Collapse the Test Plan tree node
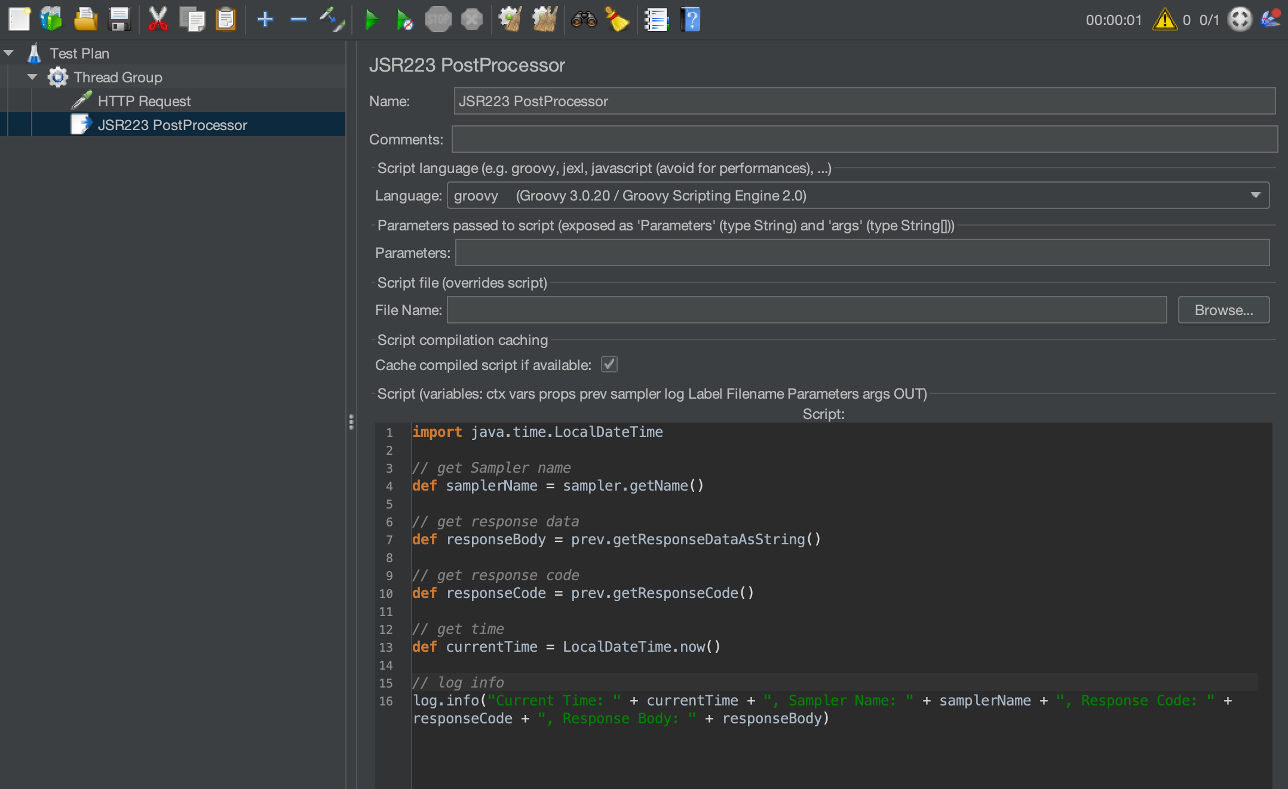Image resolution: width=1288 pixels, height=789 pixels. tap(9, 53)
